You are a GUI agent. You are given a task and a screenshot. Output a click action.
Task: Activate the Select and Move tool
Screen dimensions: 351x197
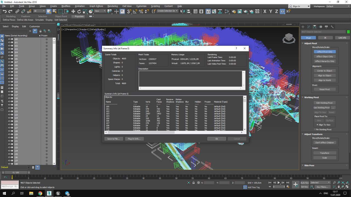point(73,11)
